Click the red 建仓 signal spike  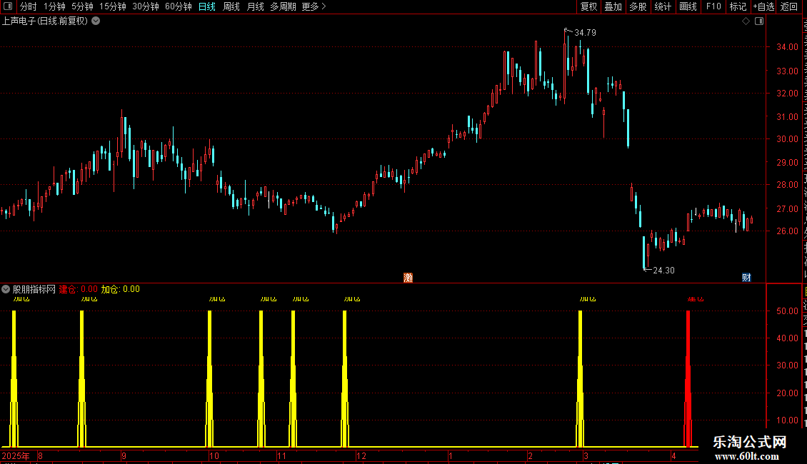pos(688,378)
